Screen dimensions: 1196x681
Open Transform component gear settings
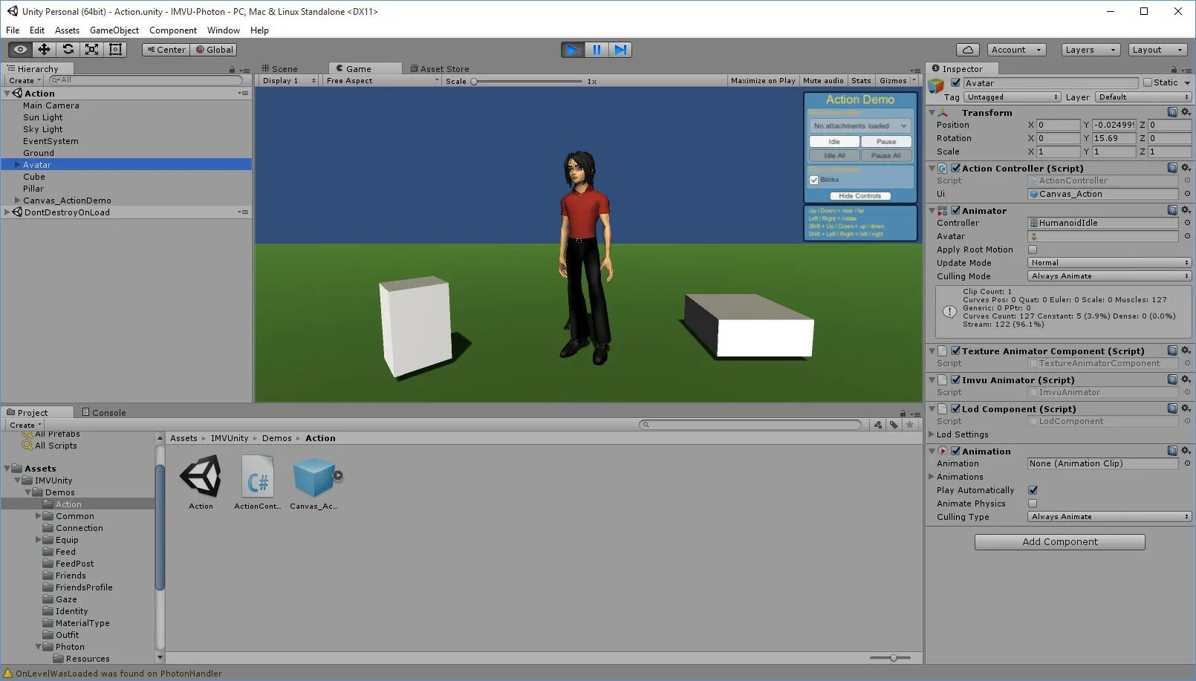tap(1186, 112)
